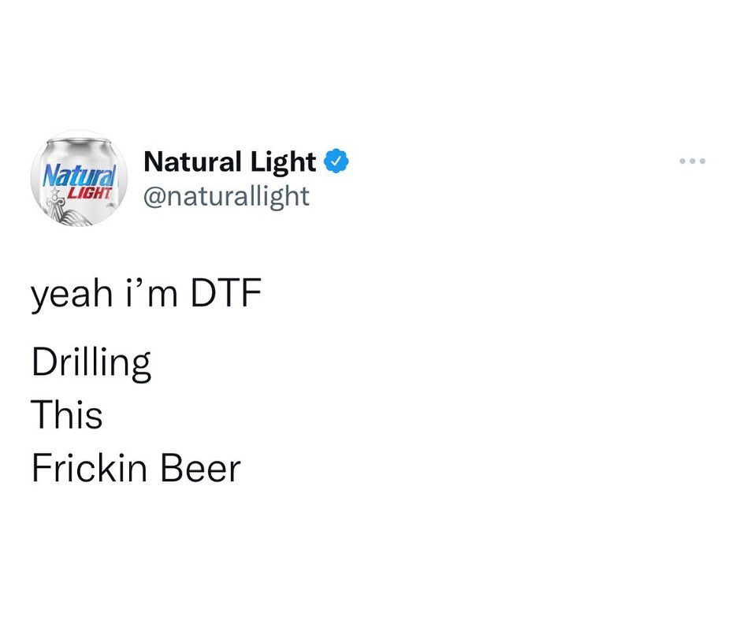The width and height of the screenshot is (740, 620).
Task: Click the word "Beer" in the tweet
Action: pyautogui.click(x=200, y=468)
